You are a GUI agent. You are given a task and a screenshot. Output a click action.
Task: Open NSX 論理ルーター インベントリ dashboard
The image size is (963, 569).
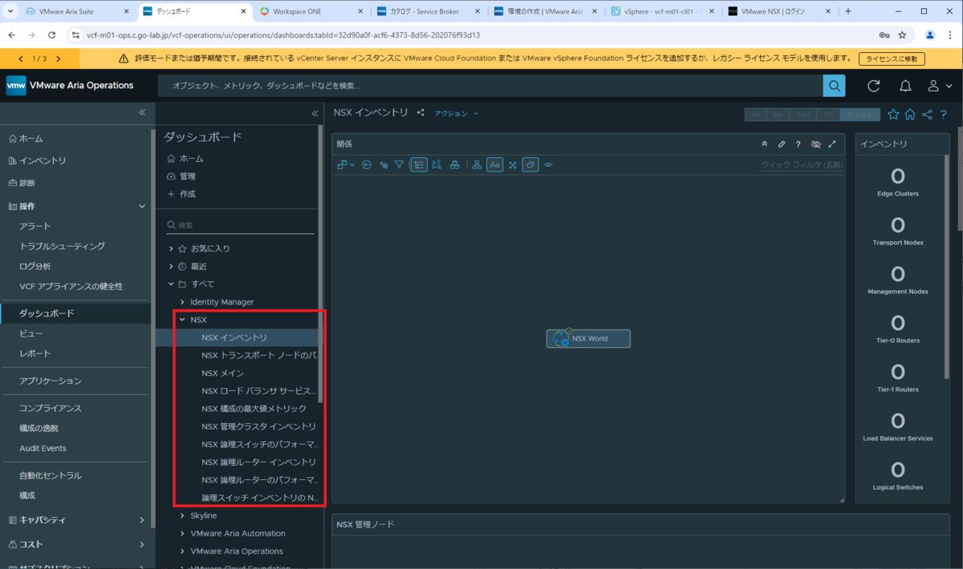point(258,462)
